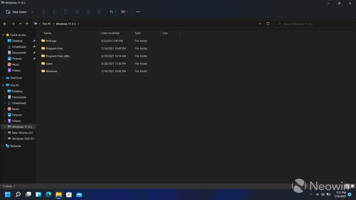Refresh the current folder view

click(x=268, y=24)
